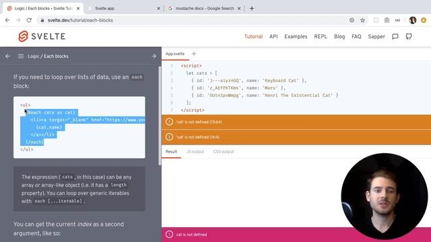Screen dimensions: 431x242
Task: Go to the previous tutorial chapter arrow
Action: click(x=7, y=56)
